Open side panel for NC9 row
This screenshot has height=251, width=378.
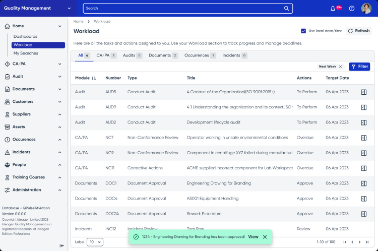[x=364, y=153]
